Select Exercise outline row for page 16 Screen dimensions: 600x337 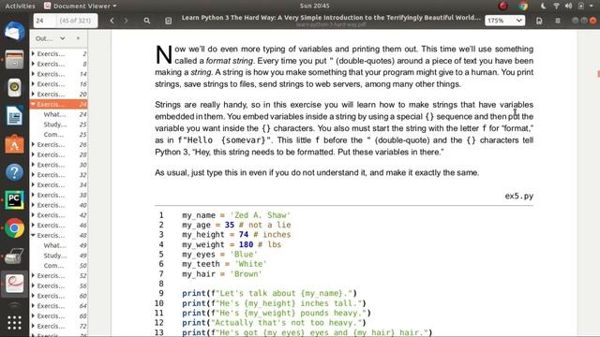click(59, 84)
